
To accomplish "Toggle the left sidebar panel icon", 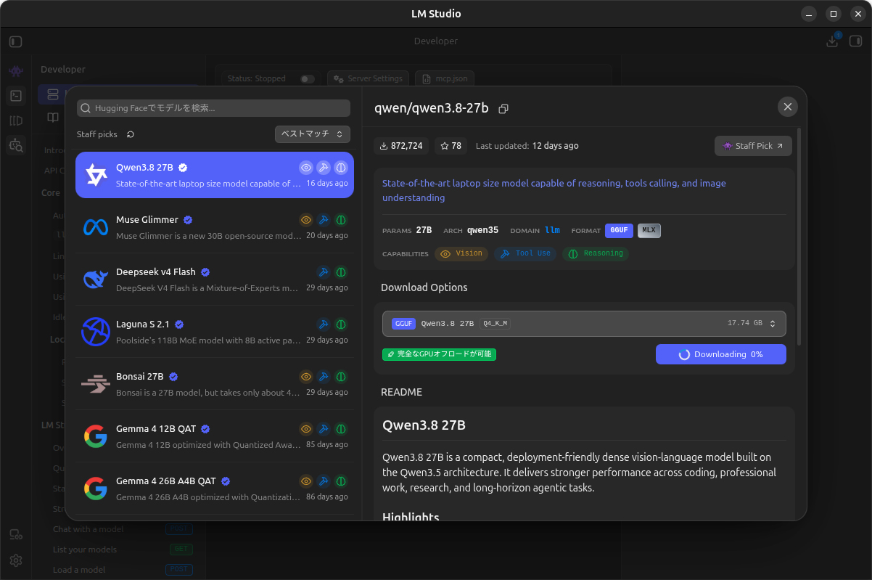I will coord(16,41).
